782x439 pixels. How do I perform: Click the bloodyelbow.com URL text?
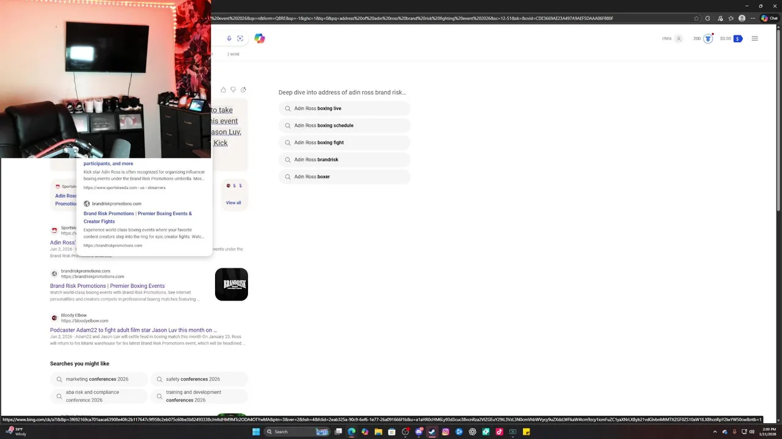(x=84, y=321)
